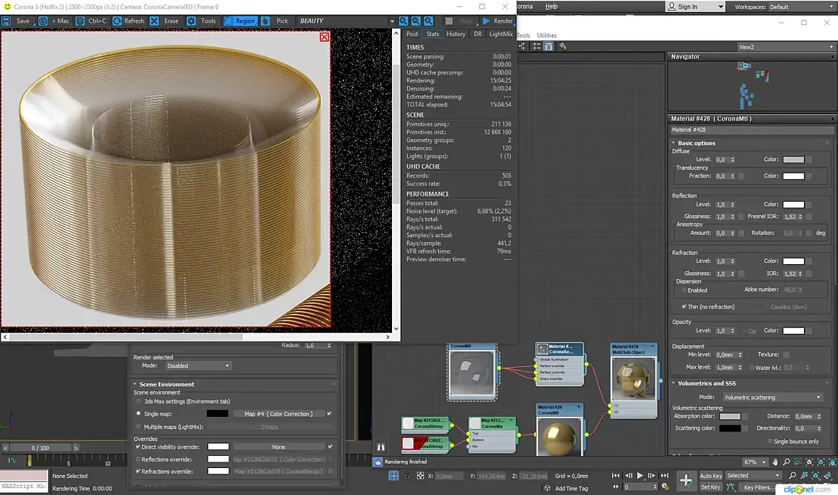Viewport: 838px width, 495px height.
Task: Open Render selected Mode dropdown
Action: tap(198, 366)
